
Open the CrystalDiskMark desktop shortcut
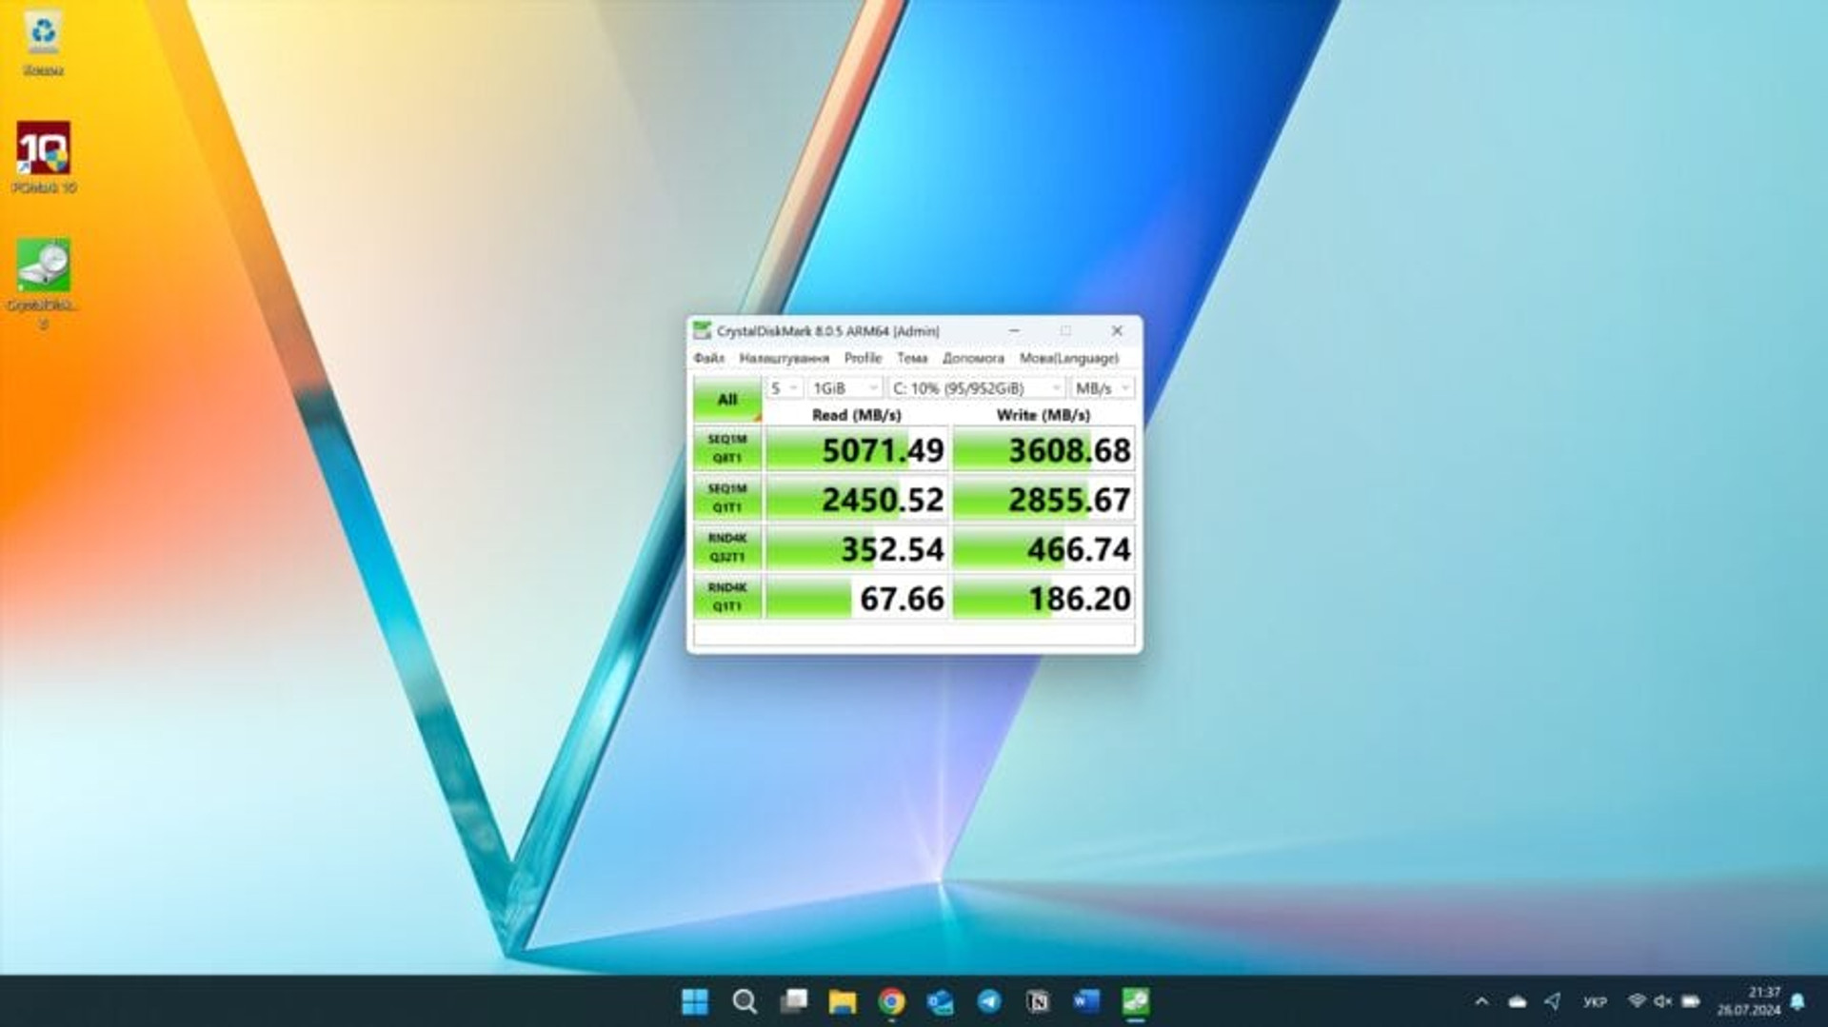[44, 283]
